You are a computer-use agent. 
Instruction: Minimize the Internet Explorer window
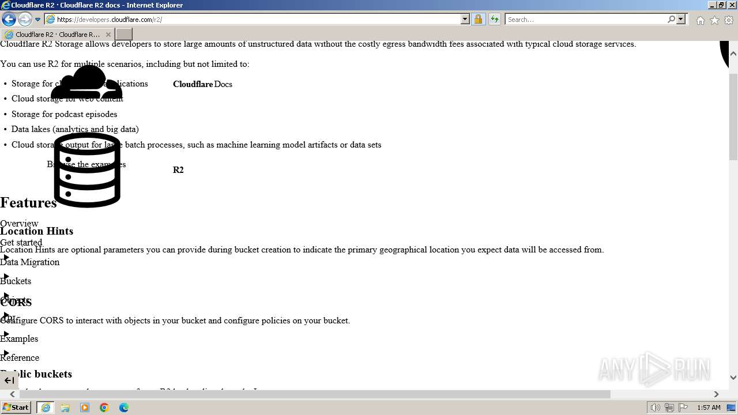click(712, 5)
